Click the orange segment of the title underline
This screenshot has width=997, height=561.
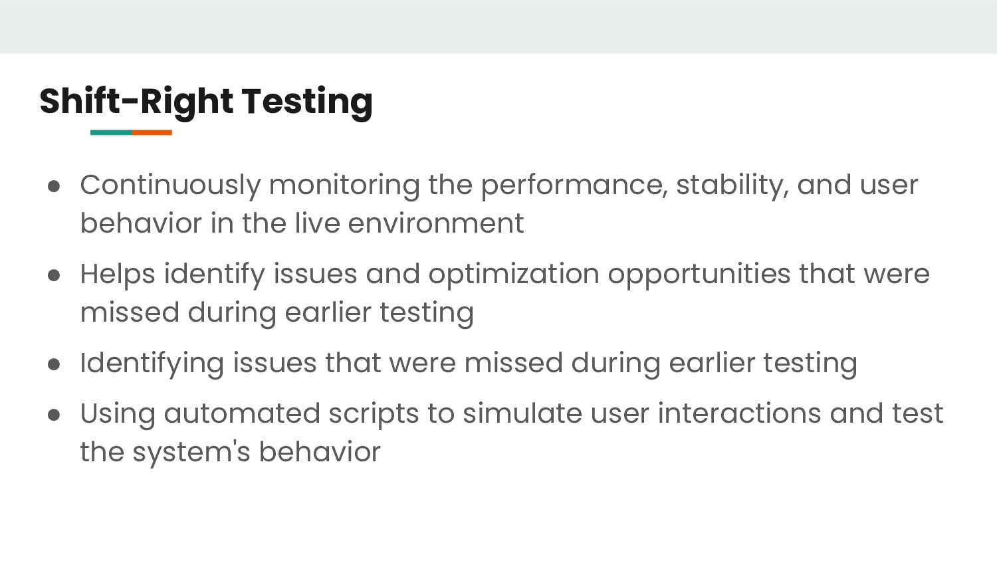(152, 132)
